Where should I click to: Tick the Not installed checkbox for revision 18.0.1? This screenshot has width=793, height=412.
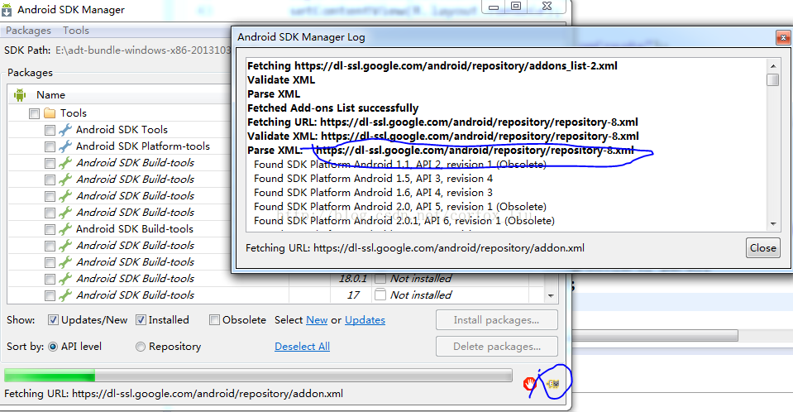tap(380, 279)
